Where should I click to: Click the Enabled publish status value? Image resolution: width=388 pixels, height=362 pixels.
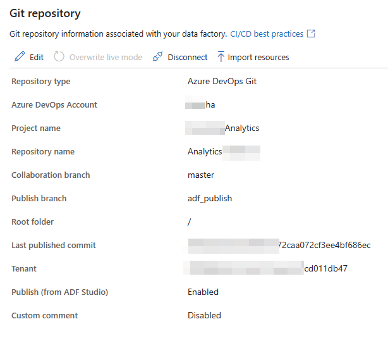click(203, 292)
